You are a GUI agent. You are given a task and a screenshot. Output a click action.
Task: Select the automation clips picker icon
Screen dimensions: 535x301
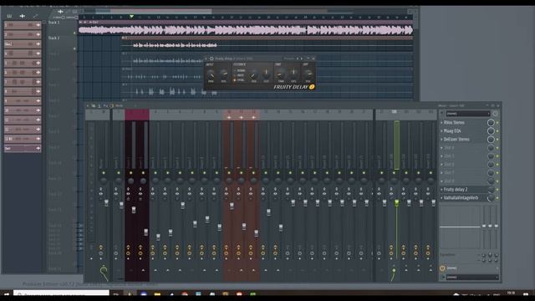click(x=35, y=16)
